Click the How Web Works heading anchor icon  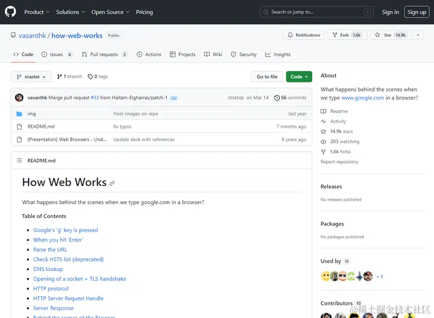coord(112,183)
